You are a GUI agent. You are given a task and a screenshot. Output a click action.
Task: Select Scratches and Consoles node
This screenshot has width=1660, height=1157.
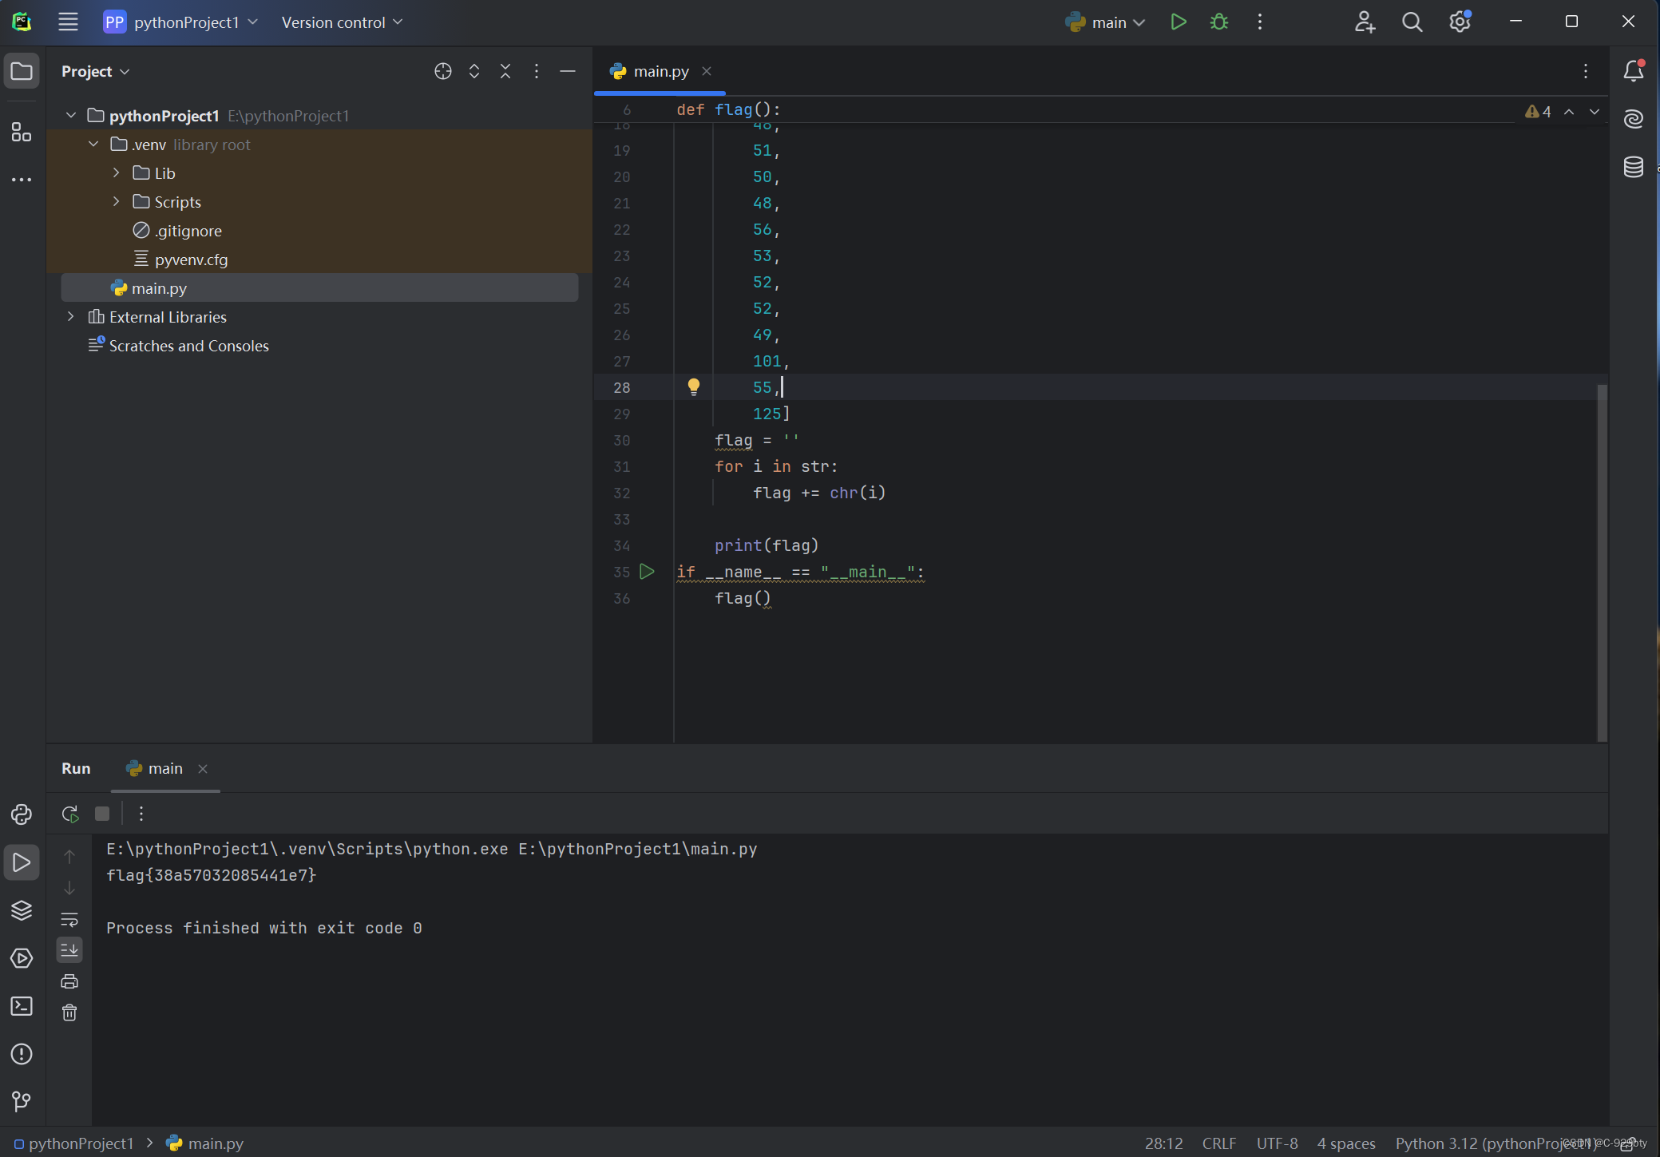coord(178,346)
